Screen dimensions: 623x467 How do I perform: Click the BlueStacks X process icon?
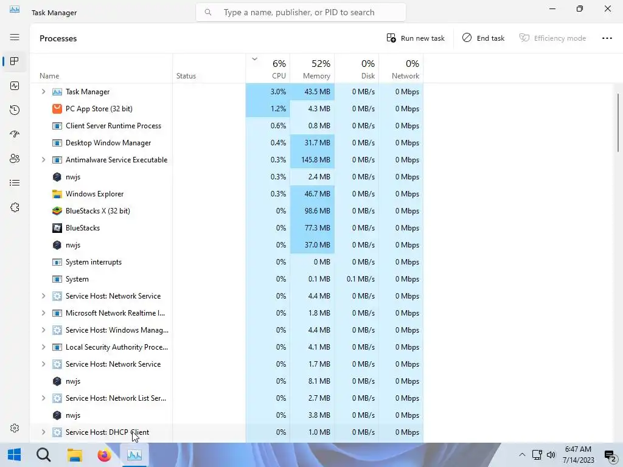coord(57,211)
